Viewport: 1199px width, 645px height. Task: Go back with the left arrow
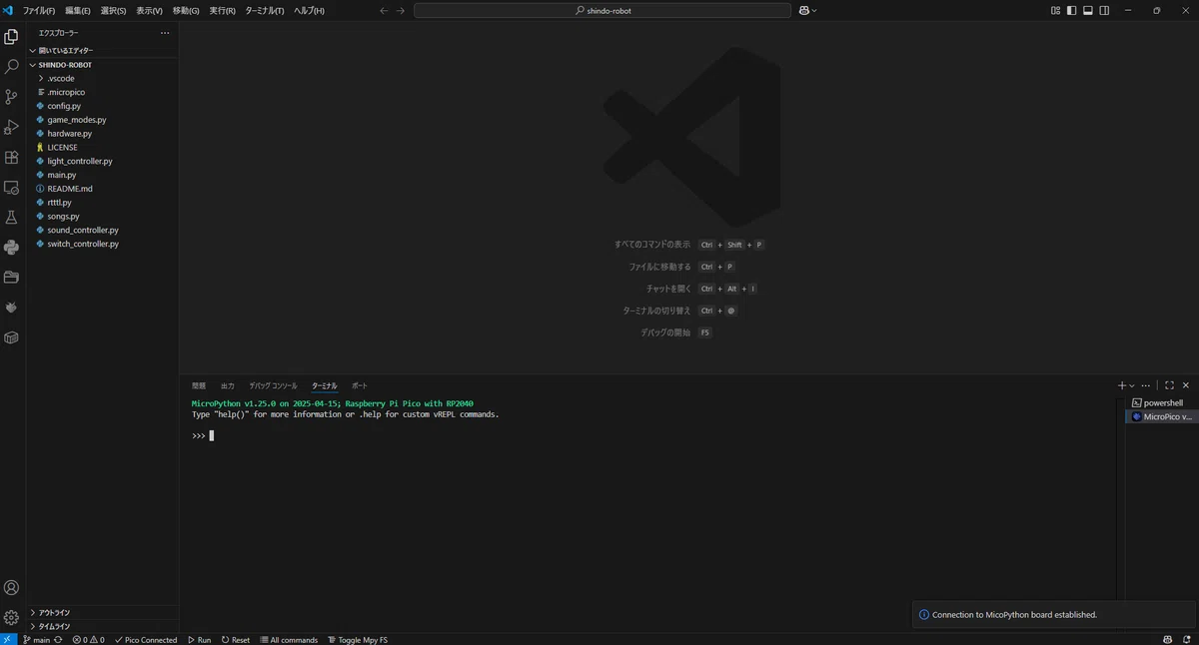pos(384,11)
